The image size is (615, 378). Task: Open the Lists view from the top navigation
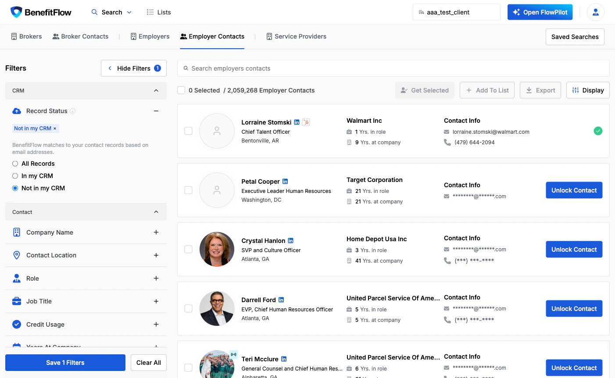coord(158,12)
